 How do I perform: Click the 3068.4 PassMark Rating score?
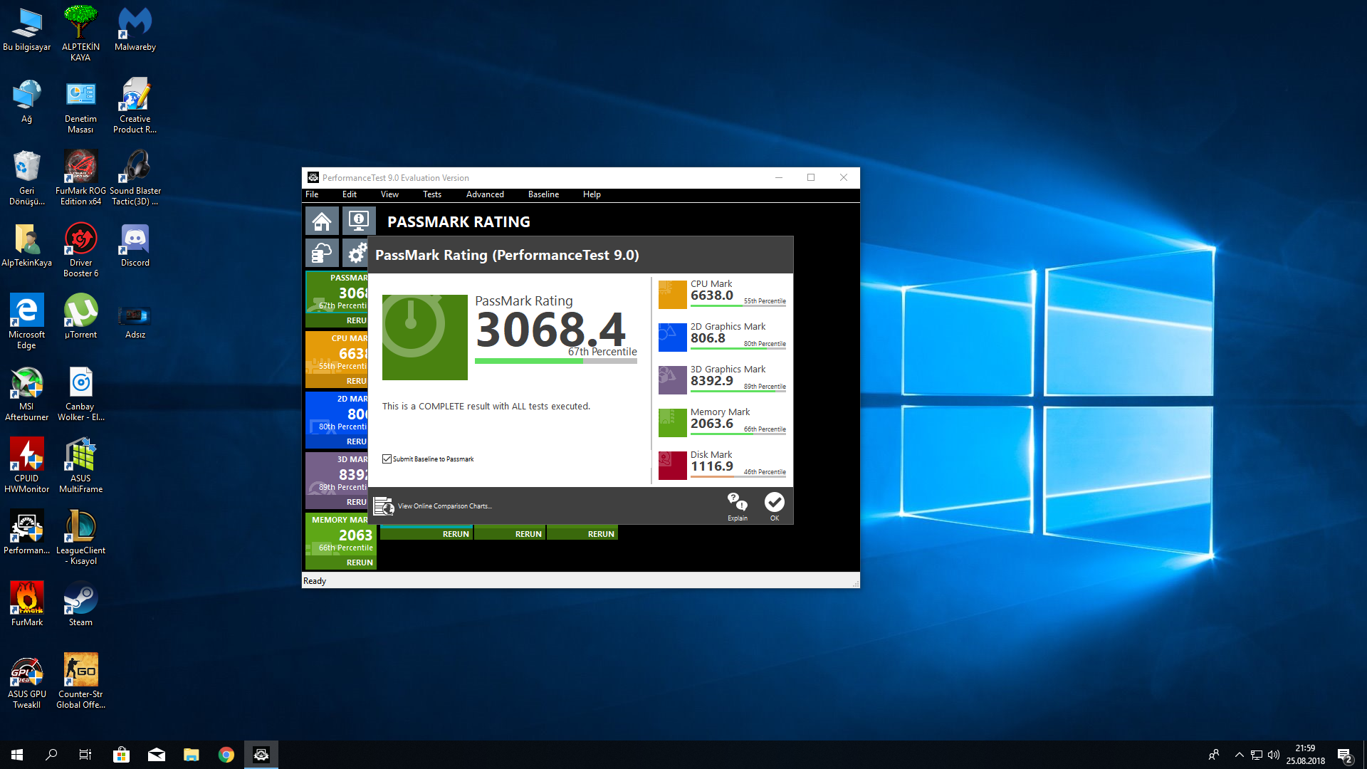tap(550, 330)
